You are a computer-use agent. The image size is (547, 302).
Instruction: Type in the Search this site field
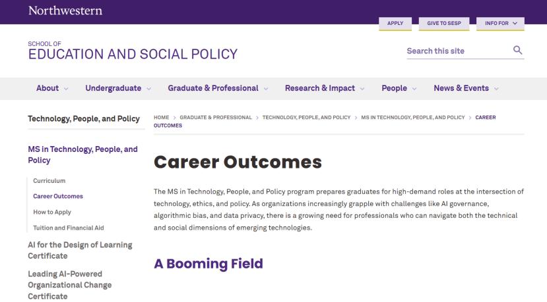(455, 51)
